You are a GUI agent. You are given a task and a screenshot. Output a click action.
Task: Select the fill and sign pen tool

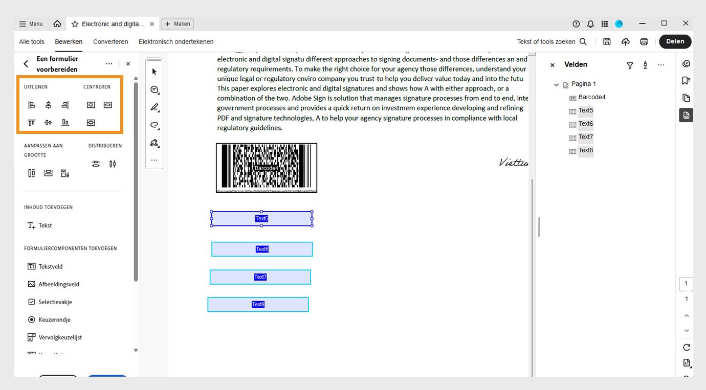coord(155,143)
